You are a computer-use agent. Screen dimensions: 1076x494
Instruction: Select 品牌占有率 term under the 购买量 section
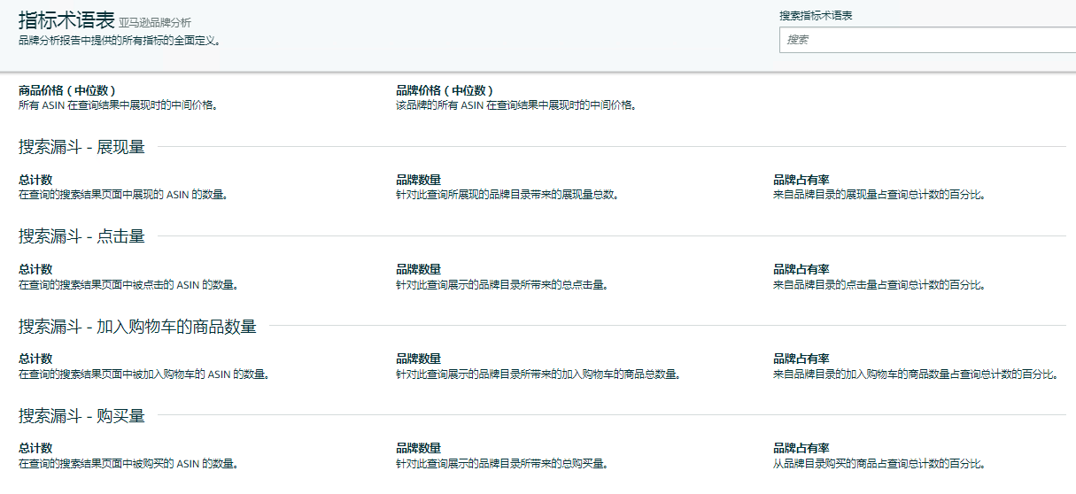801,448
